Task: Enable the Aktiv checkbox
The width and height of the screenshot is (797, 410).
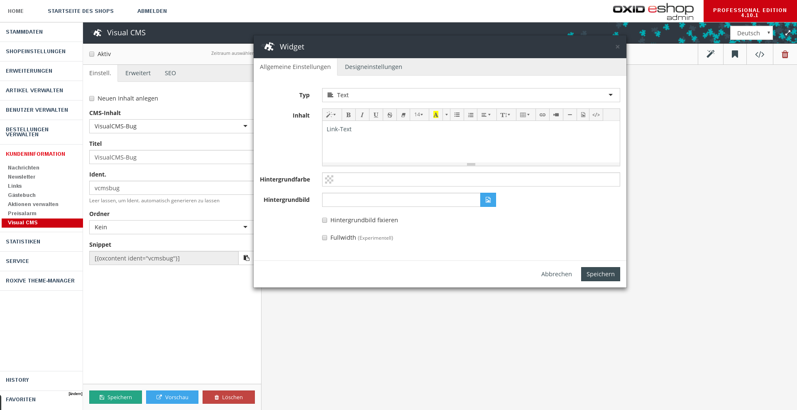Action: pyautogui.click(x=92, y=54)
